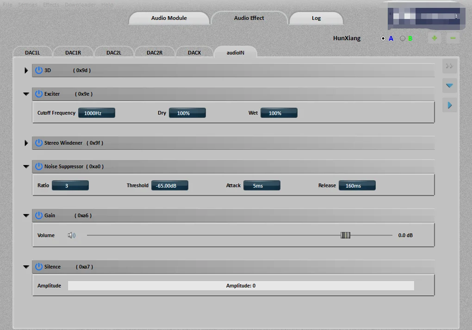Screen dimensions: 472x330
Task: Click the HunXiang label
Action: tap(347, 38)
